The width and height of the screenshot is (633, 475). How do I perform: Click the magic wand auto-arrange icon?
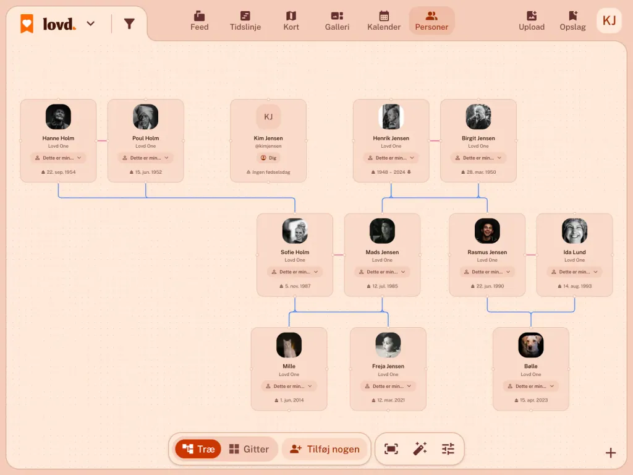(420, 449)
